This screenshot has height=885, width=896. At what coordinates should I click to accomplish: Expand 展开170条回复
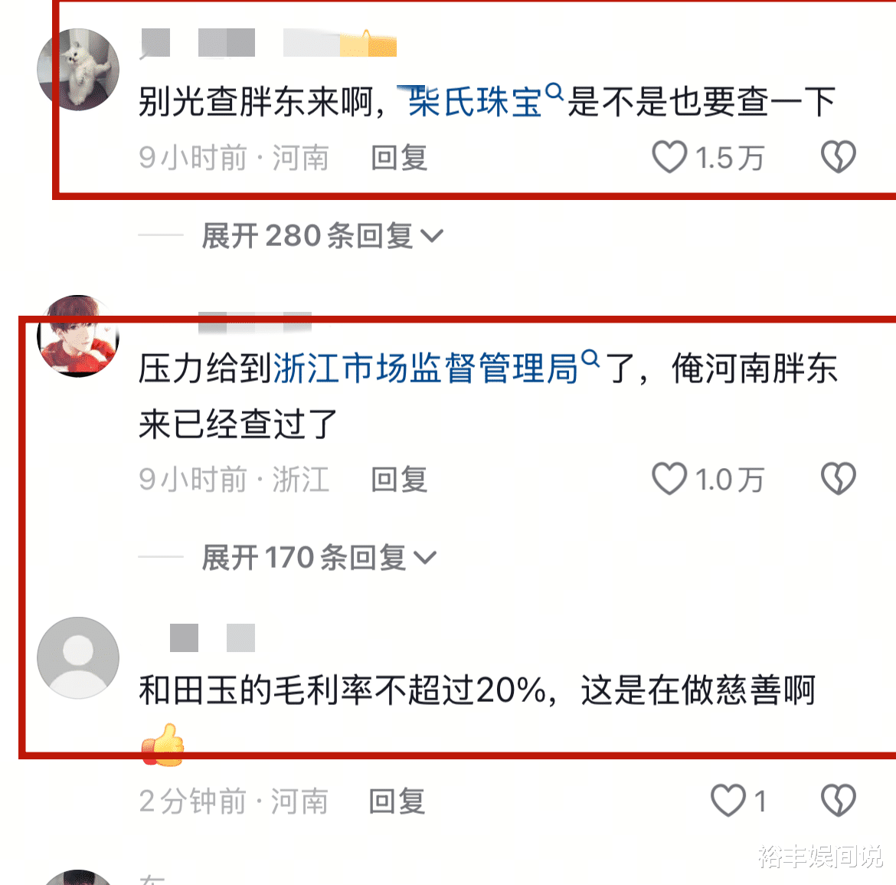pyautogui.click(x=319, y=557)
